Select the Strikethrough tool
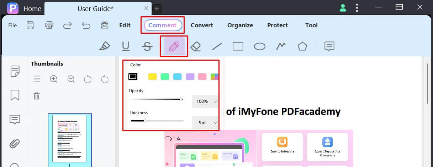The width and height of the screenshot is (433, 167). tap(147, 46)
